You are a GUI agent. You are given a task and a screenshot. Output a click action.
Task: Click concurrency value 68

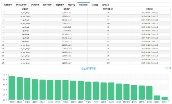[x=108, y=31]
